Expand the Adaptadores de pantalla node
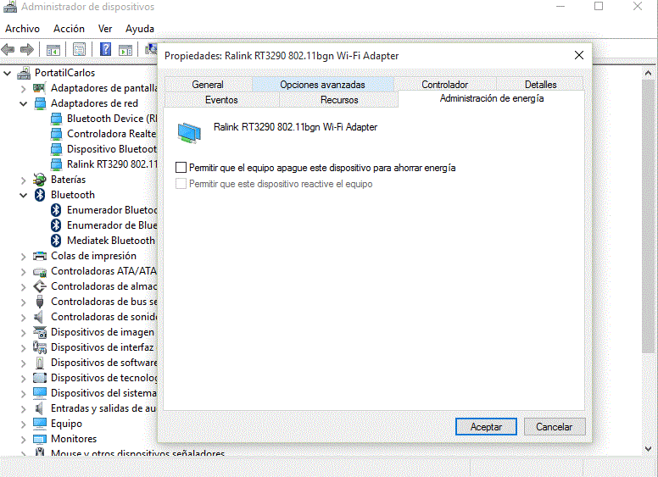 coord(24,89)
